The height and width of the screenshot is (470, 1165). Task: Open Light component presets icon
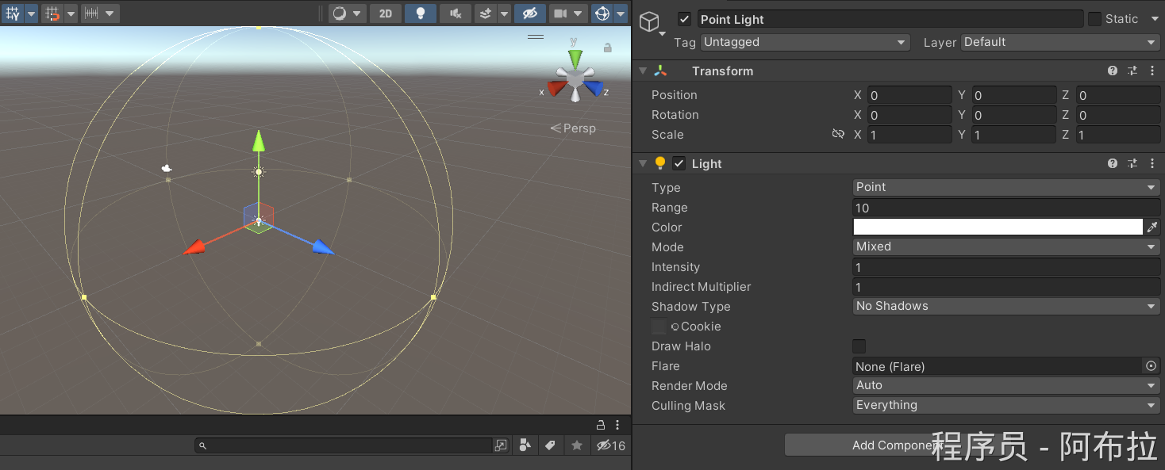[1132, 164]
